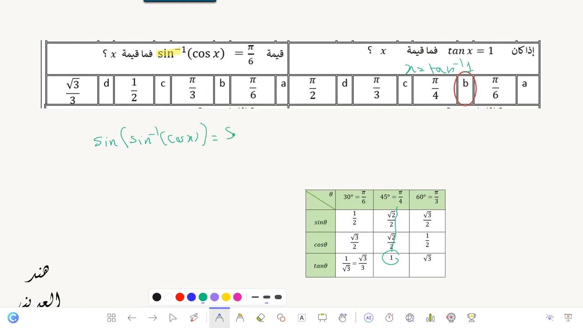Choose the medium pen stroke width
Screen dimensions: 583x328
pyautogui.click(x=266, y=297)
